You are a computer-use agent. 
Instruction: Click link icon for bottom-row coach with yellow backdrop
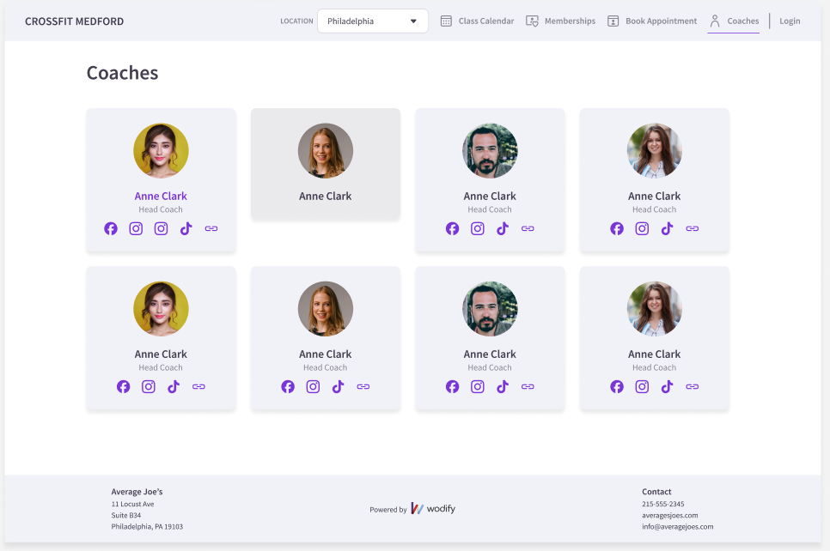(x=198, y=386)
